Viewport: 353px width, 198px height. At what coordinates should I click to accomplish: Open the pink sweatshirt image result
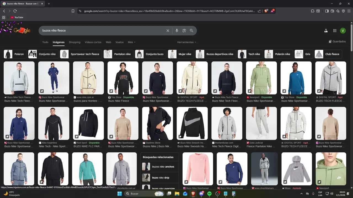pos(198,169)
